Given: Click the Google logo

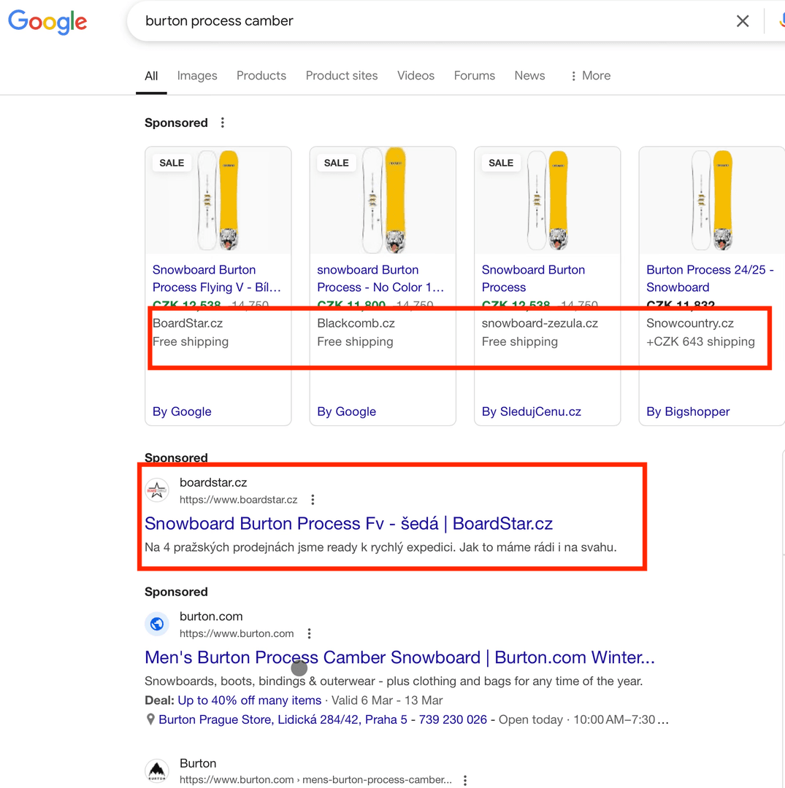Looking at the screenshot, I should pos(47,22).
